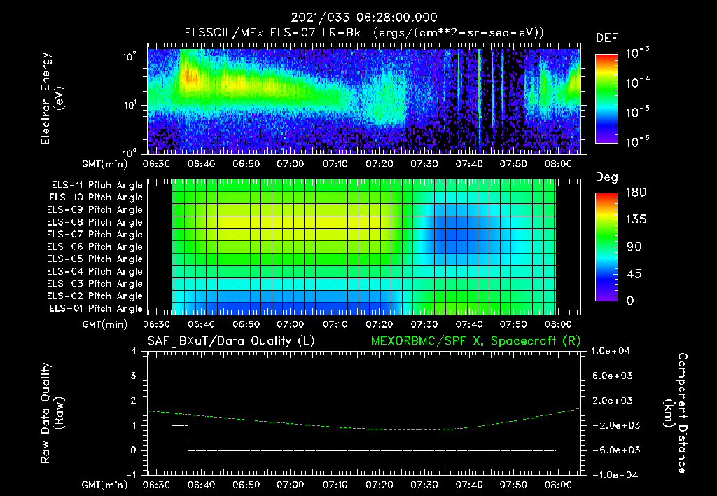Screen dimensions: 717x496
Task: Click the 2.0e+03 component distance tick
Action: pyautogui.click(x=612, y=401)
